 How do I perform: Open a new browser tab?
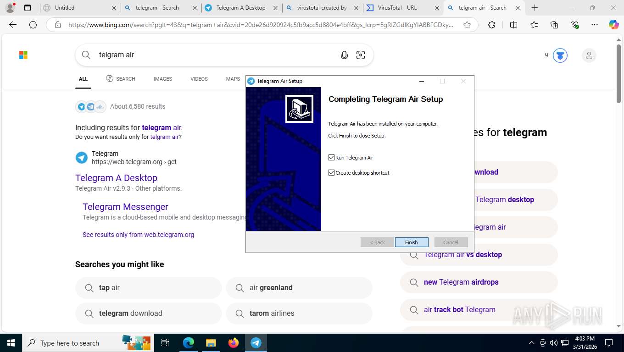click(x=535, y=8)
